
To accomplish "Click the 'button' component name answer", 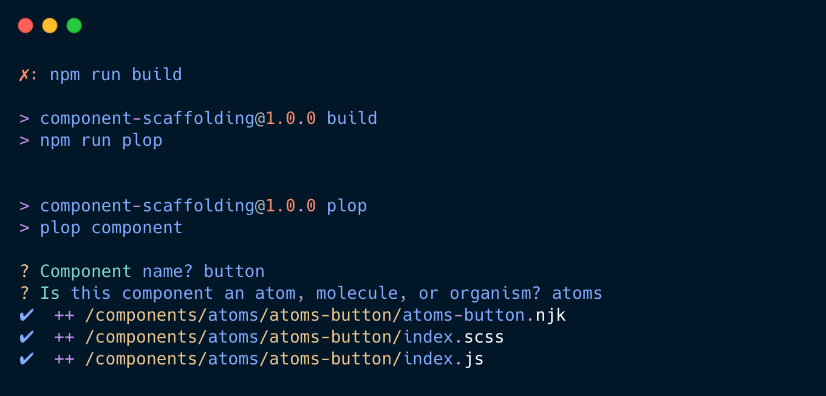I will [234, 271].
